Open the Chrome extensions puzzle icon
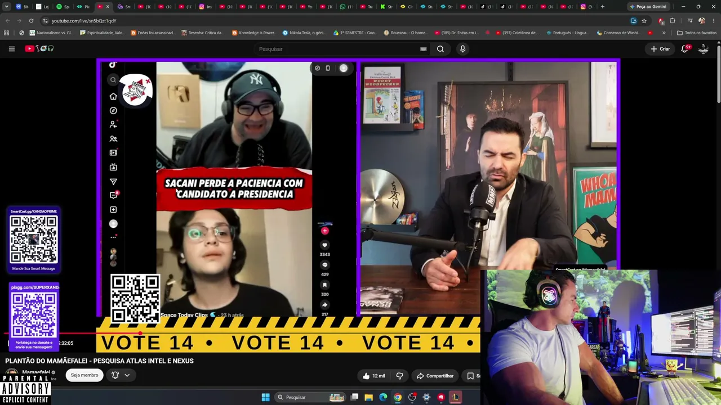 click(x=672, y=21)
